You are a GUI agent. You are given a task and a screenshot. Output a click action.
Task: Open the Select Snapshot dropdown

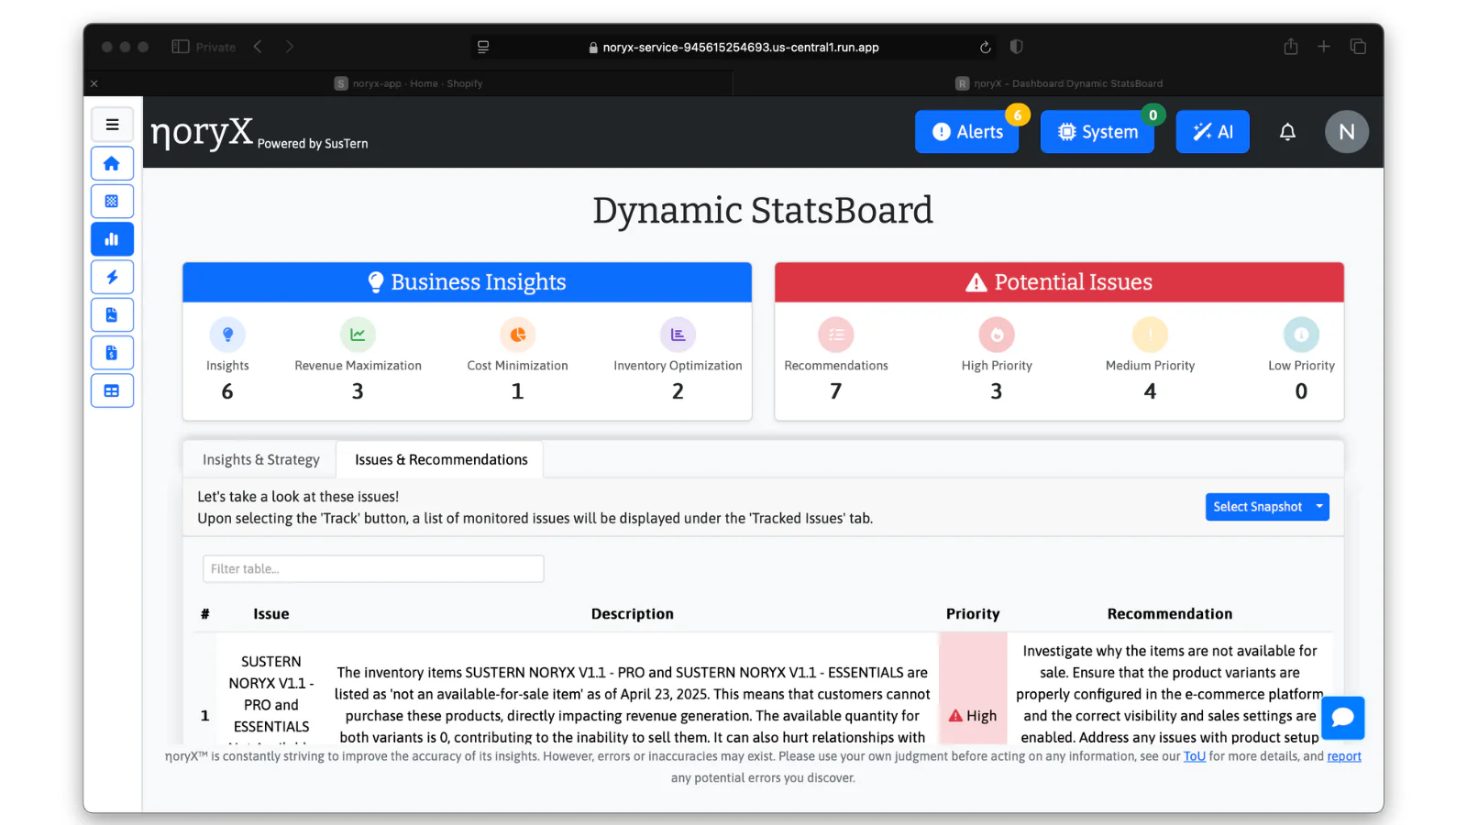1266,506
